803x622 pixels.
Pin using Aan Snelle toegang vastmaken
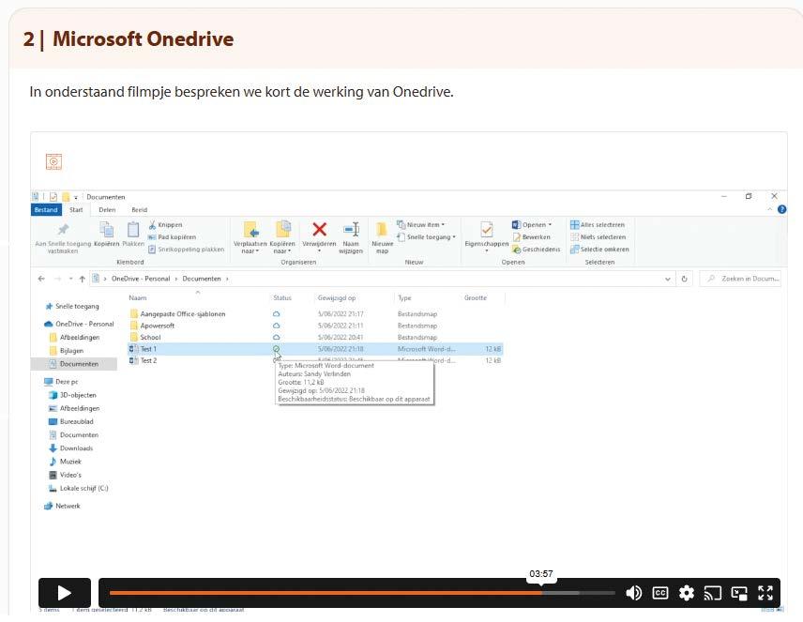(x=63, y=237)
